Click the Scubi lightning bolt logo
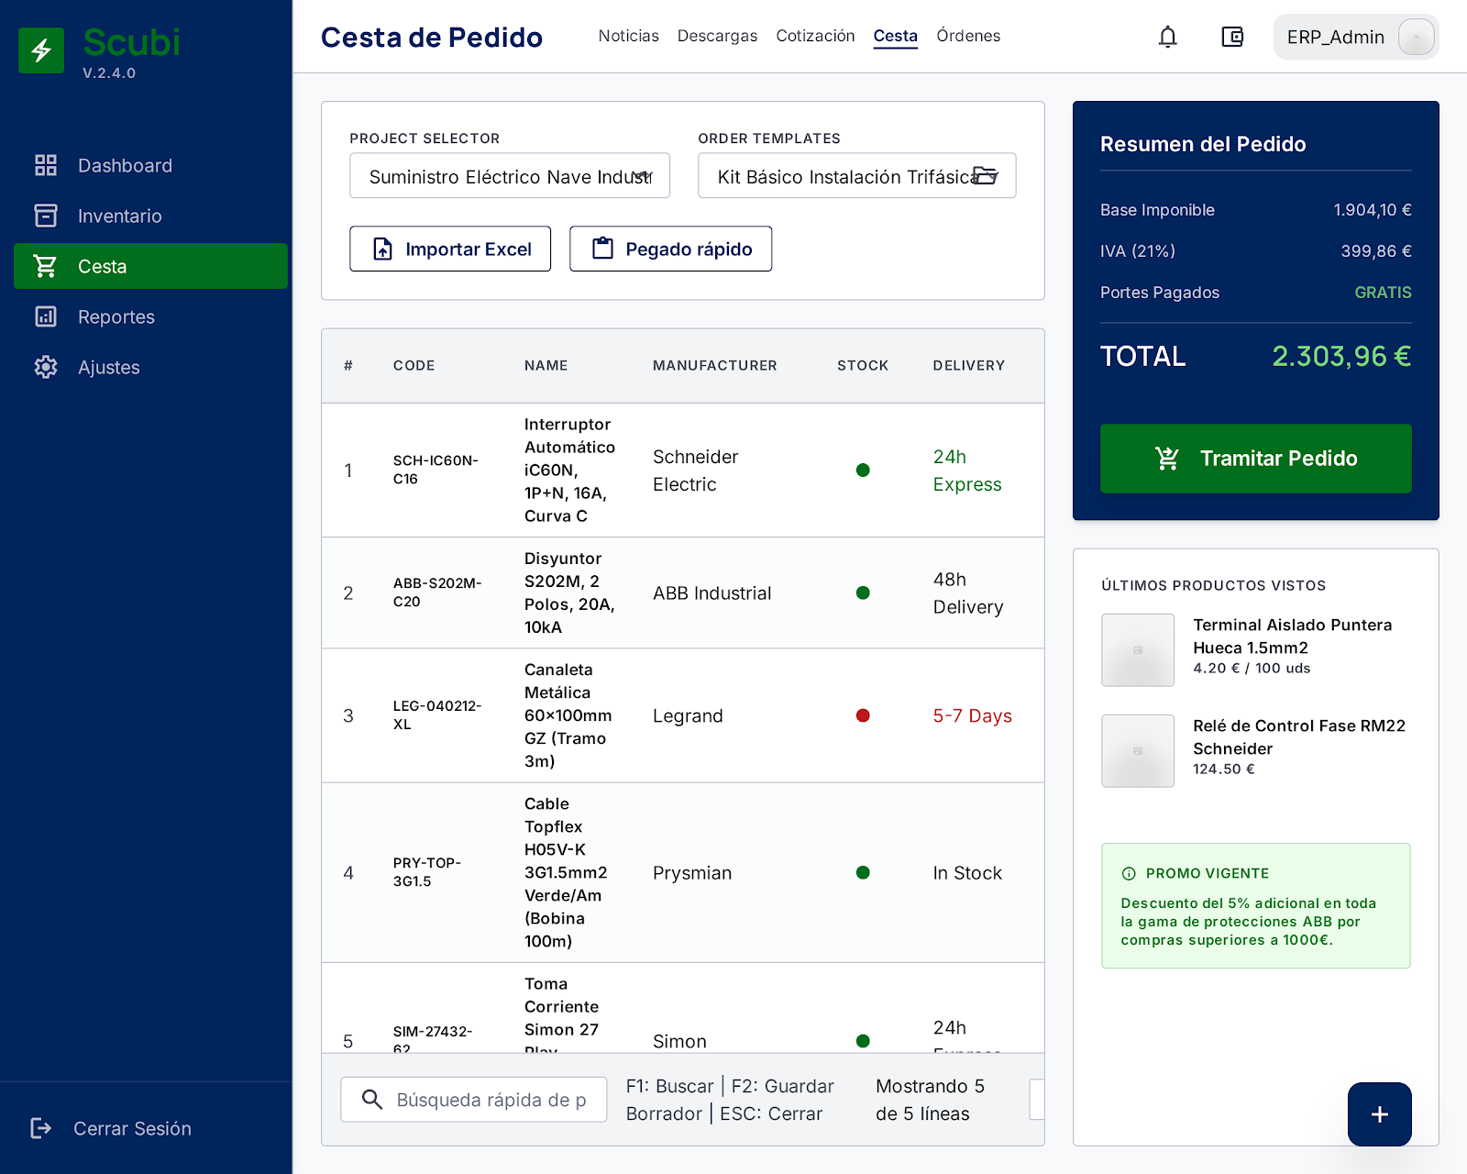Screen dimensions: 1467x1174 41,50
